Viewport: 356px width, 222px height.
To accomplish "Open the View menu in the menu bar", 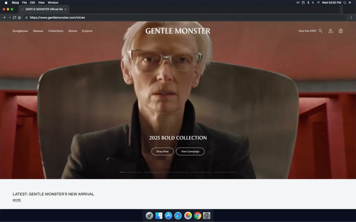I will tap(41, 2).
